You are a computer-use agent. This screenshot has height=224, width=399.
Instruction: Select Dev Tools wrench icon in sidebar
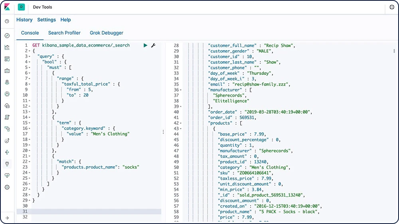click(x=7, y=164)
